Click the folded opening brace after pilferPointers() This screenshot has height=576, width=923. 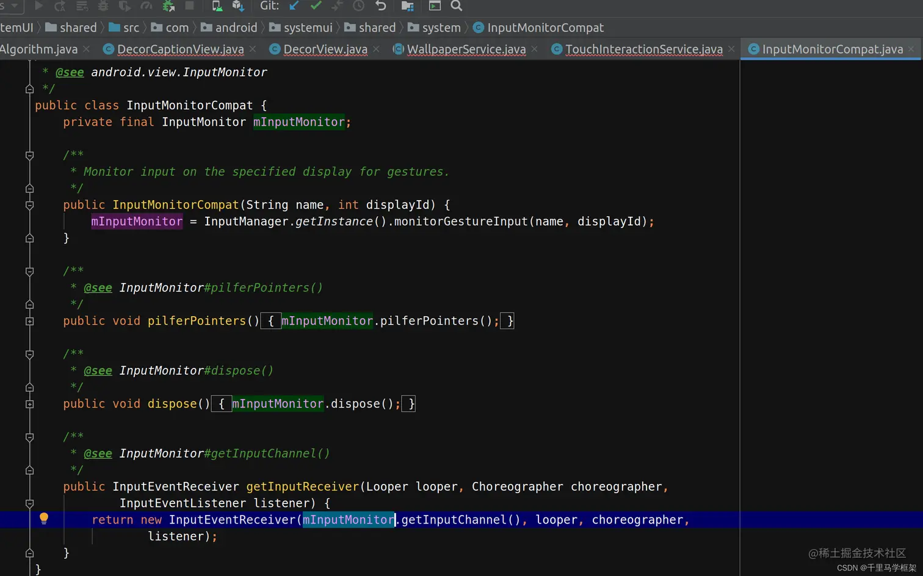point(271,321)
